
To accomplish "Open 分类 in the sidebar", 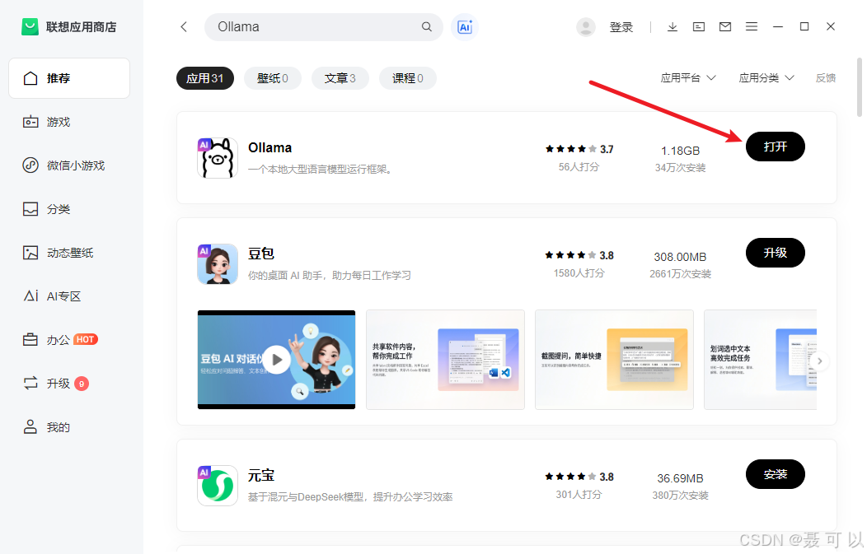I will pyautogui.click(x=69, y=209).
